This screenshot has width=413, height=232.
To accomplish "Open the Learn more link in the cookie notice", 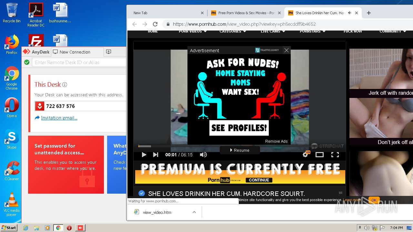I will (352, 200).
